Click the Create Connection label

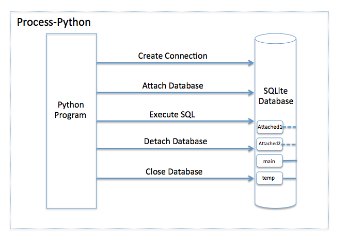point(172,56)
